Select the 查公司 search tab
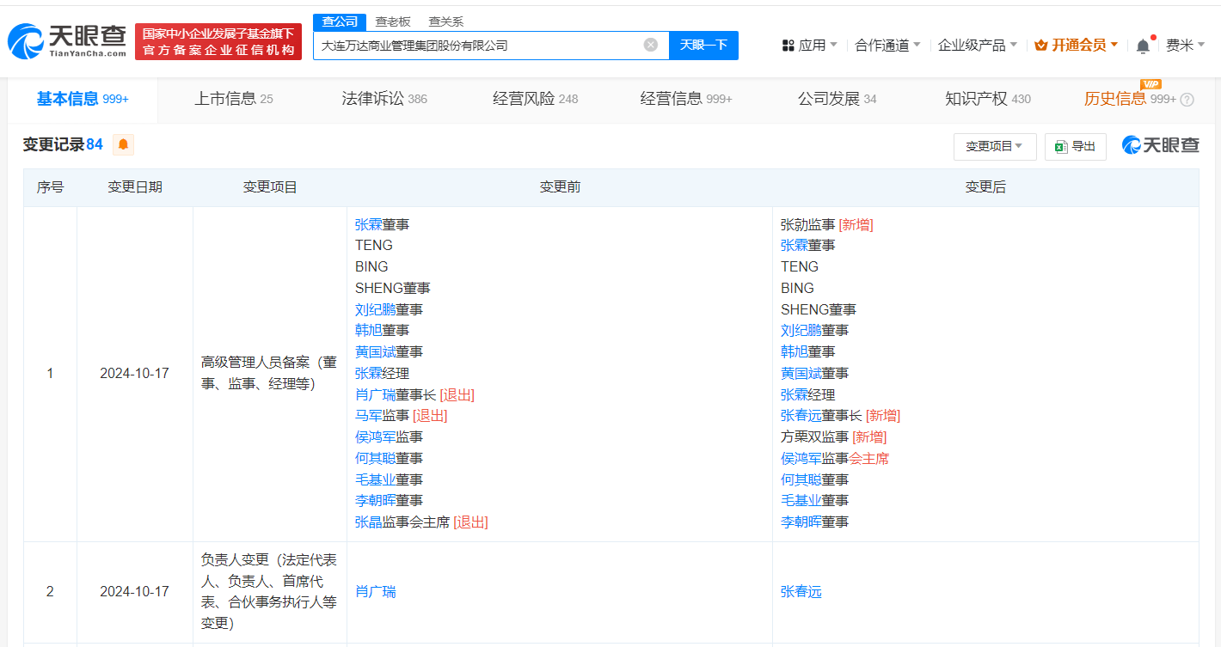Viewport: 1221px width, 647px height. tap(340, 21)
